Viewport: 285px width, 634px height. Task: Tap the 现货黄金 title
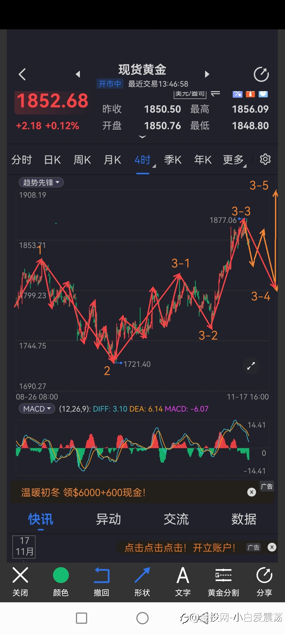tap(142, 69)
